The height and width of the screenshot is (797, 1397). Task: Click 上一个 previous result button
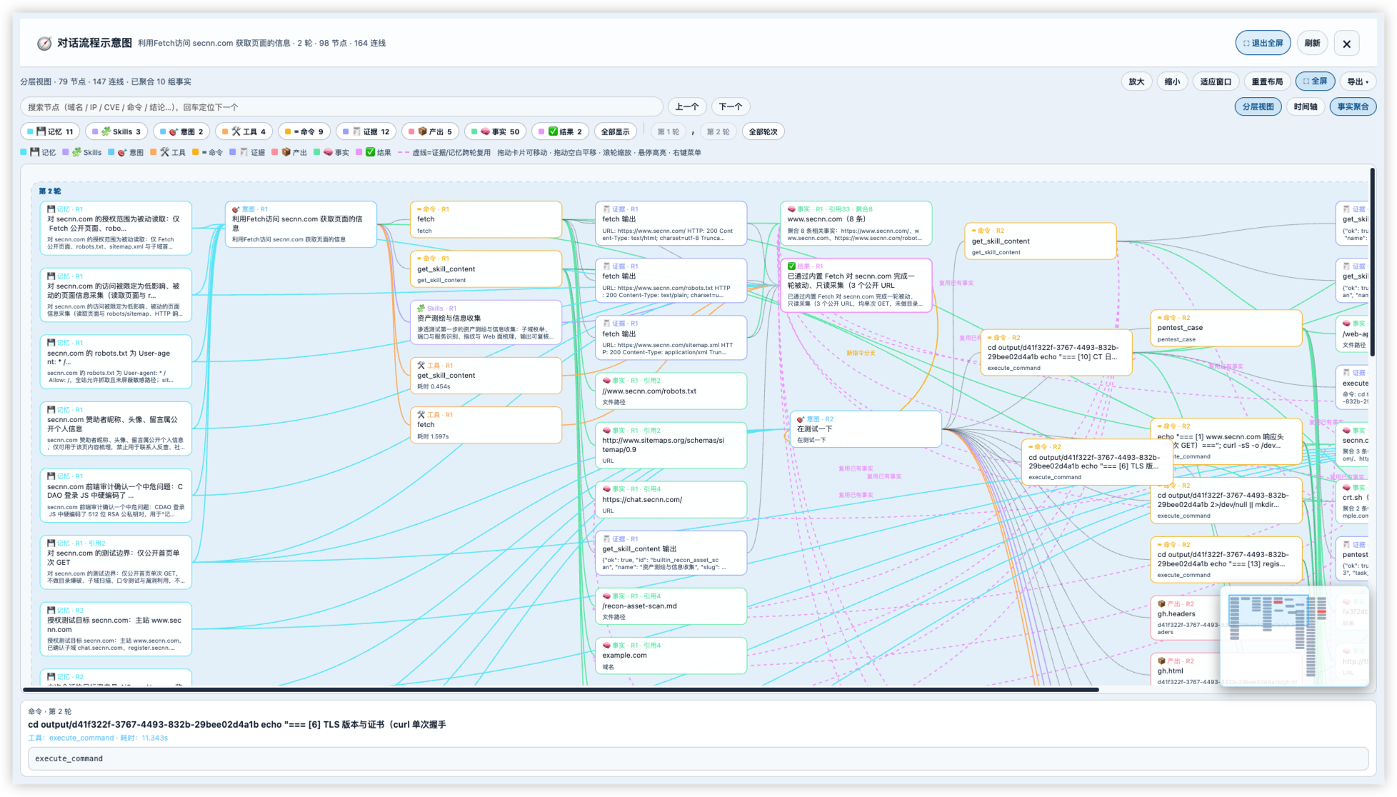[x=687, y=106]
